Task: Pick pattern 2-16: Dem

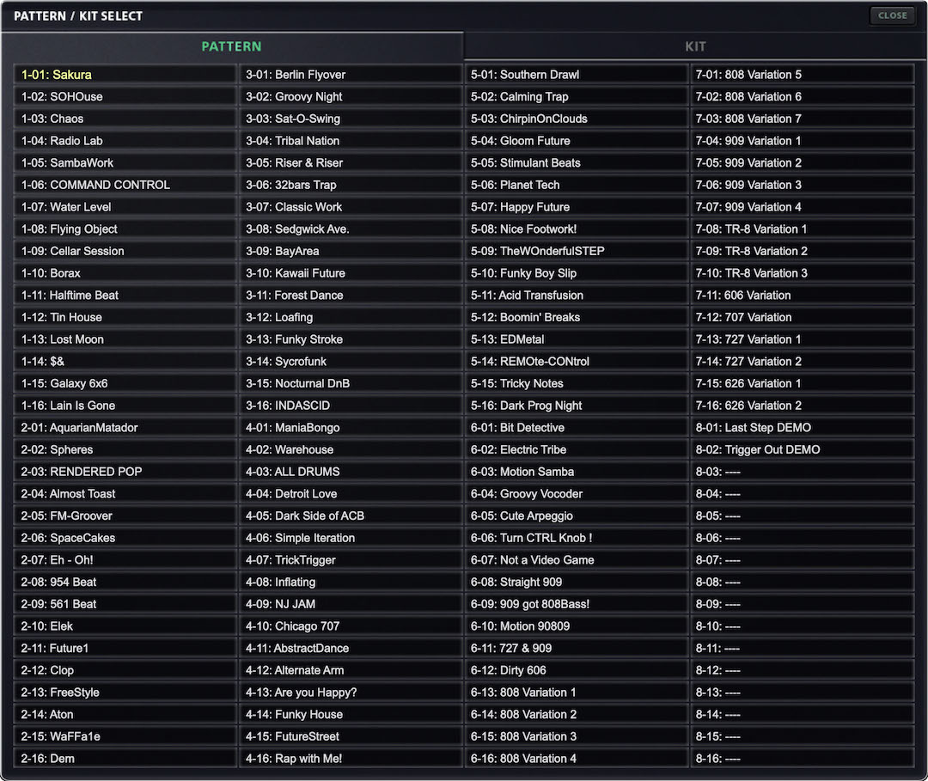Action: (x=125, y=759)
